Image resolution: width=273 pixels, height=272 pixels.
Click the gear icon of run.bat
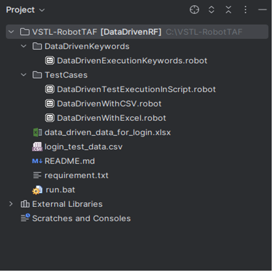tap(37, 190)
